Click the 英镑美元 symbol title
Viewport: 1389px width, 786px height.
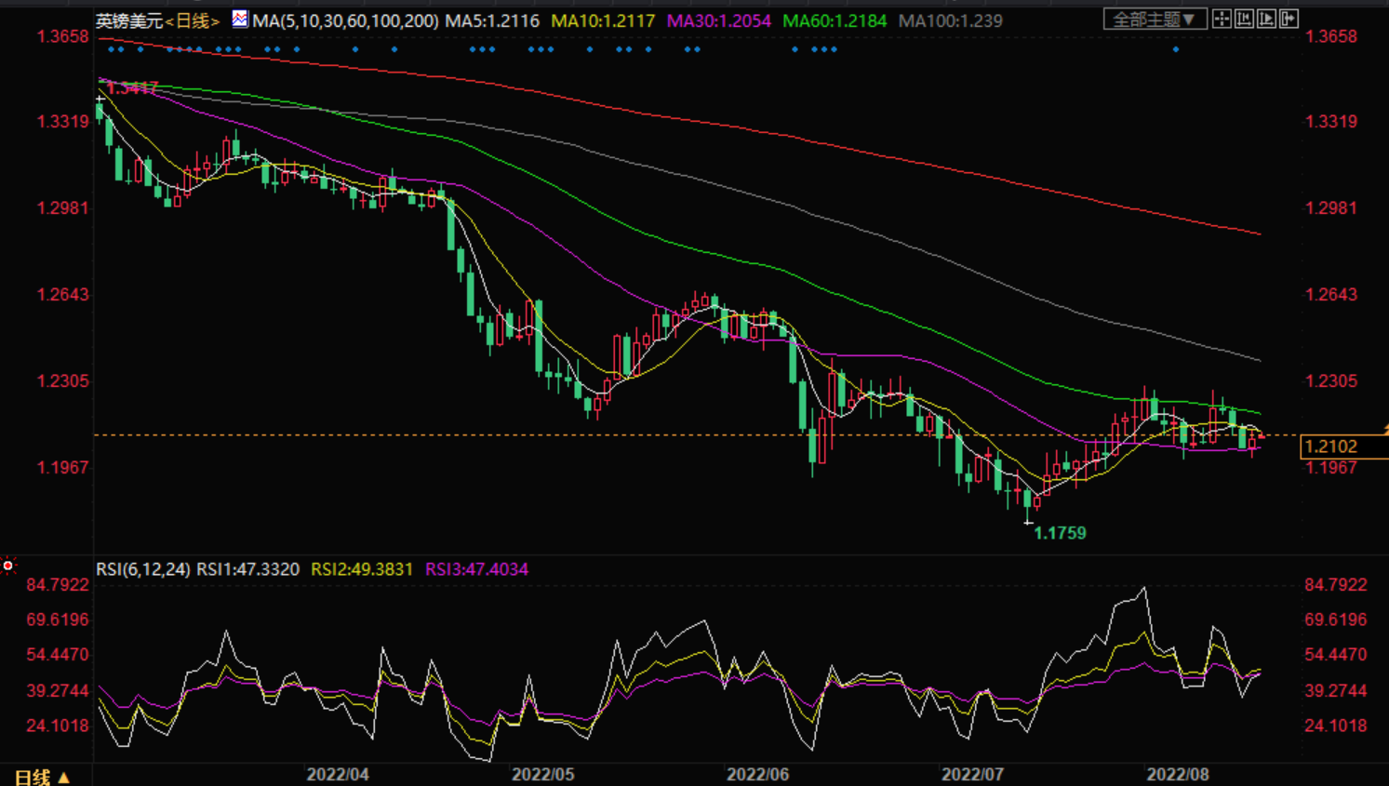click(129, 20)
